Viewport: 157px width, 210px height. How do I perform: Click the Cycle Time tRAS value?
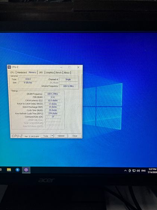pyautogui.click(x=53, y=110)
